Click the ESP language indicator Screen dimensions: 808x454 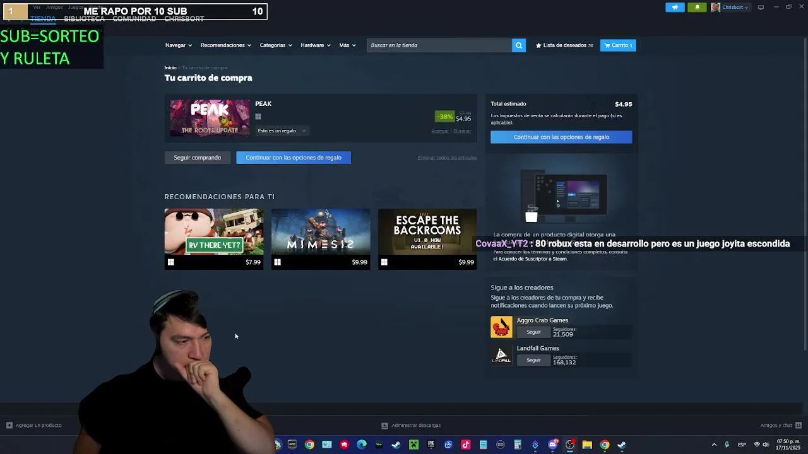tap(742, 445)
